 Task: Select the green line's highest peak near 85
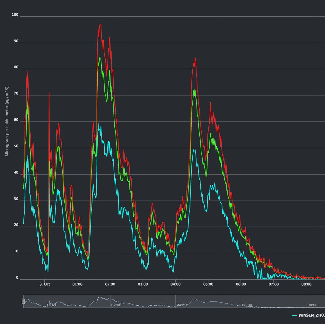[100, 58]
